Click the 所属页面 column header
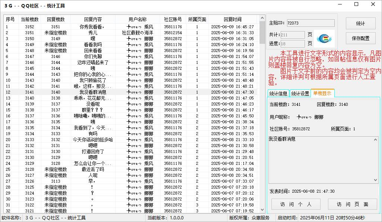382x222 pixels. pos(197,19)
